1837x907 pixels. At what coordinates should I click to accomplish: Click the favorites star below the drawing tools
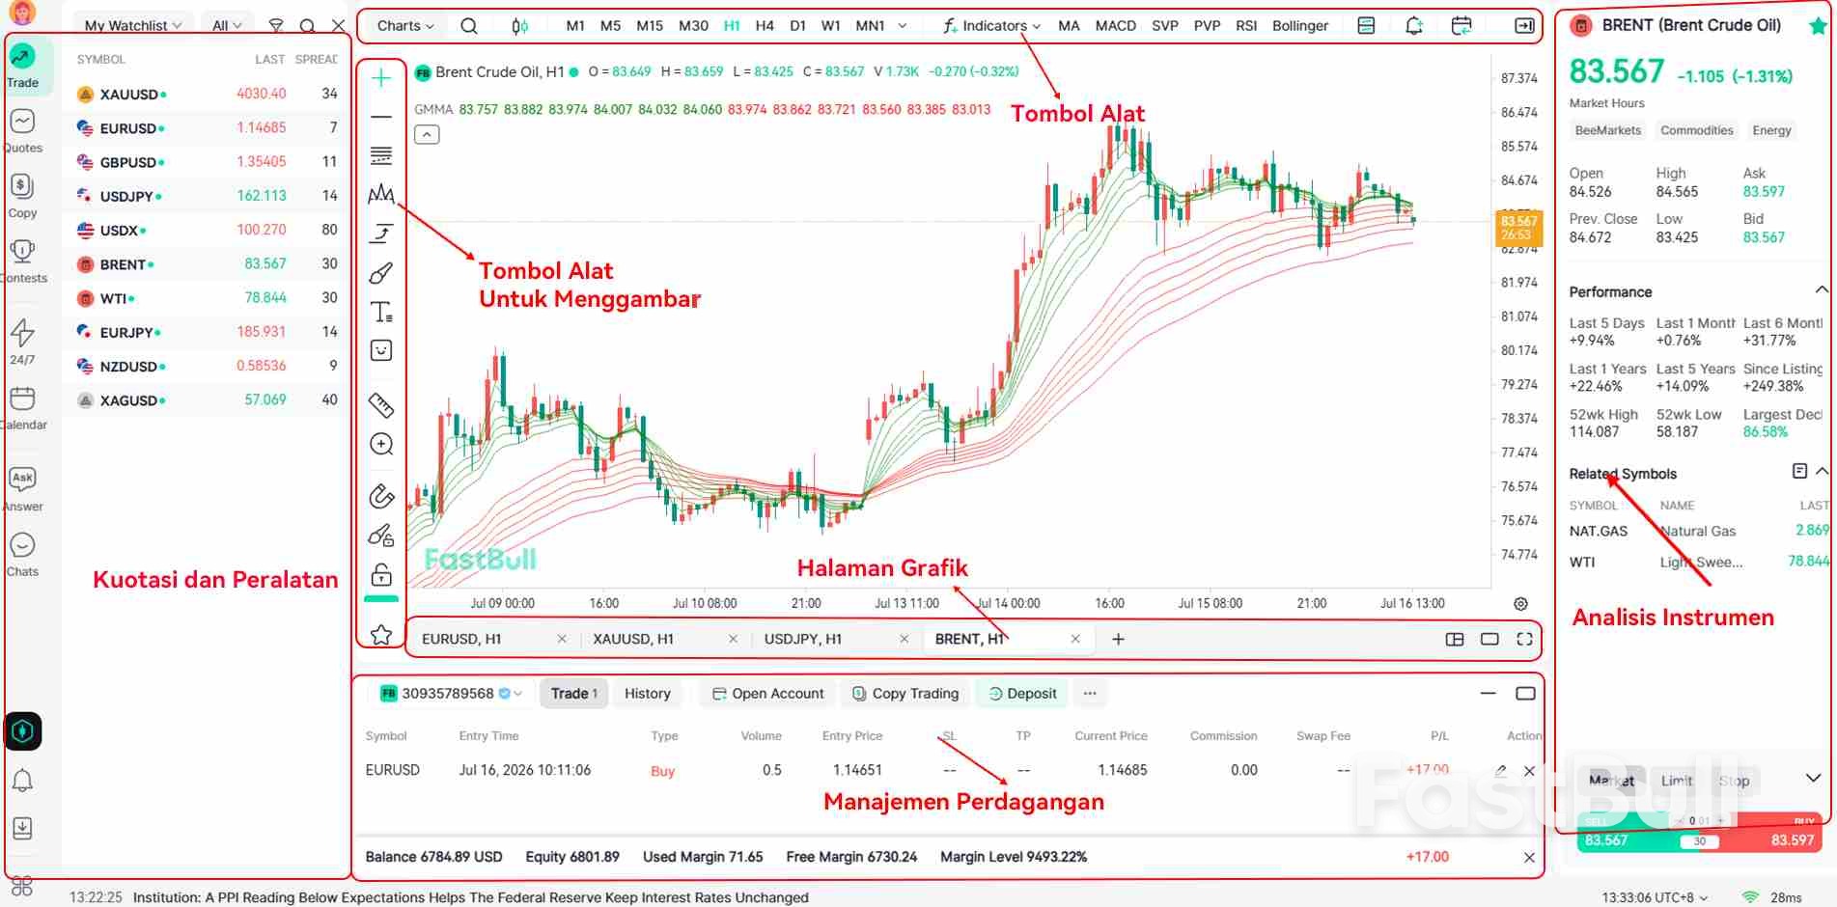click(381, 634)
